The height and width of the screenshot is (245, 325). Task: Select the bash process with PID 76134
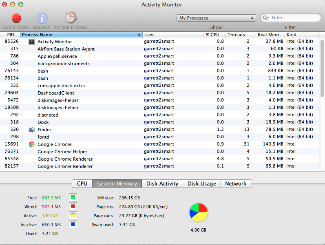click(x=159, y=78)
